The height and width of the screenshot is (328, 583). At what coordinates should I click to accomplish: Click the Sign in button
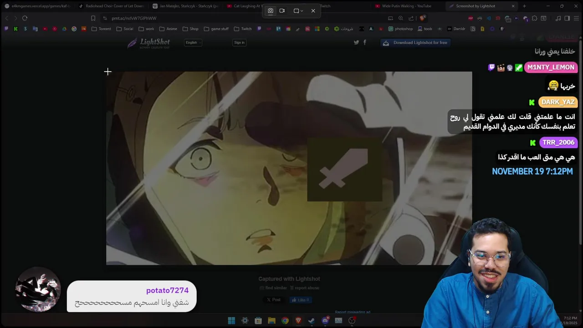pyautogui.click(x=239, y=42)
